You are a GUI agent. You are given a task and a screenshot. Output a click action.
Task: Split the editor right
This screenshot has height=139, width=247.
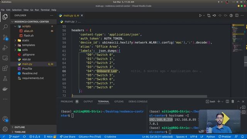(237, 15)
